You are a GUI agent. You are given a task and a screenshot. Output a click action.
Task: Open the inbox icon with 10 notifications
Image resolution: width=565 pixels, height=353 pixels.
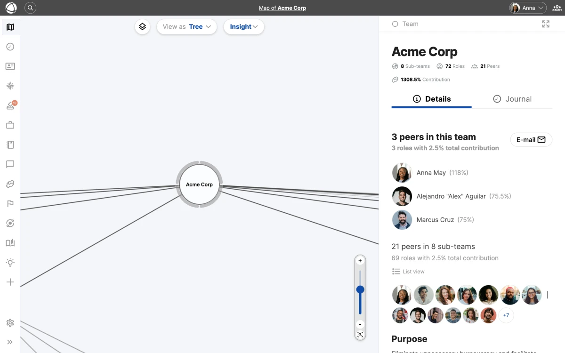pyautogui.click(x=10, y=105)
